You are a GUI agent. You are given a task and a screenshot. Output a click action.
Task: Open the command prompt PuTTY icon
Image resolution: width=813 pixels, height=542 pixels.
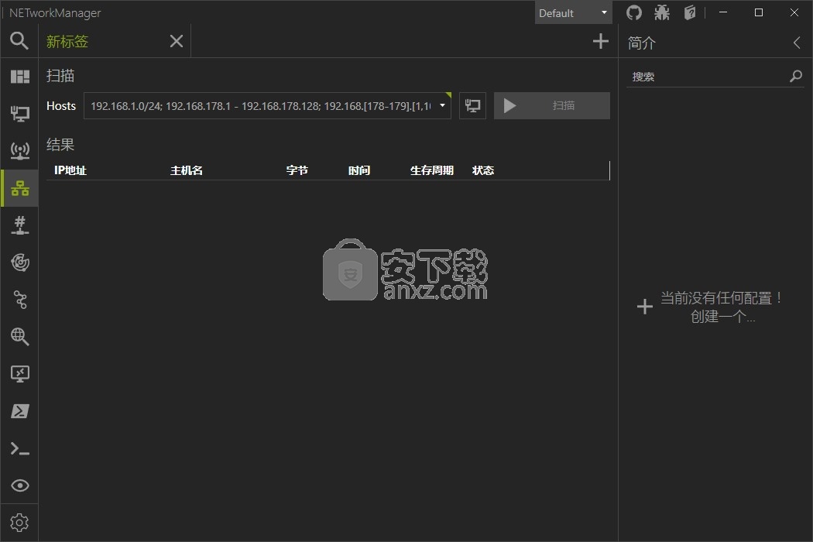pyautogui.click(x=19, y=448)
